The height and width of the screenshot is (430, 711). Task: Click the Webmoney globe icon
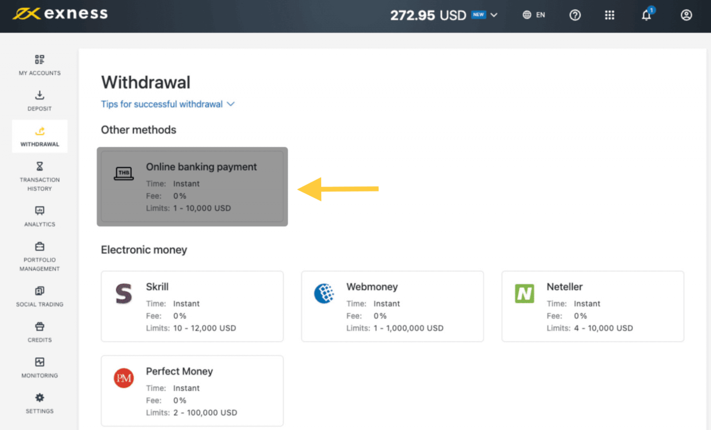[x=324, y=293]
